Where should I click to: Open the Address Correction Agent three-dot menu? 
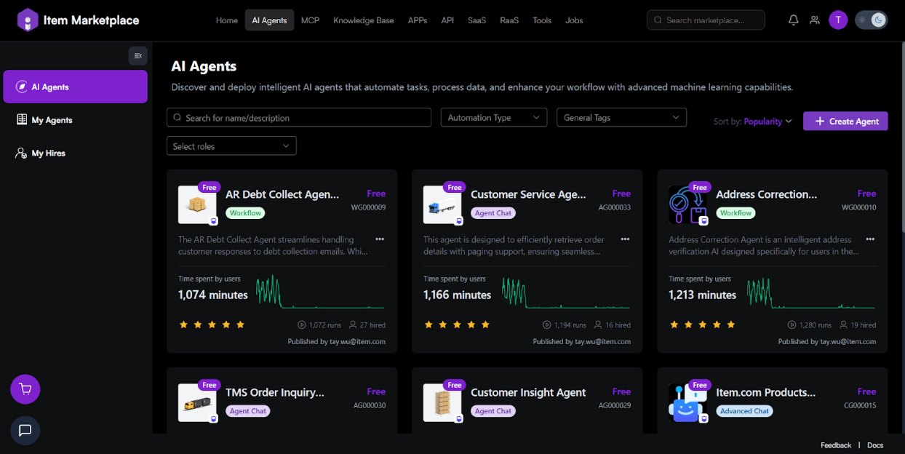870,239
